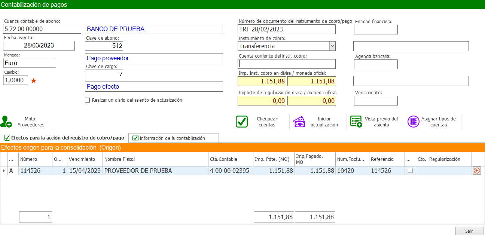The width and height of the screenshot is (485, 236).
Task: Click the Chequear cuentas green checkmark icon
Action: 242,122
